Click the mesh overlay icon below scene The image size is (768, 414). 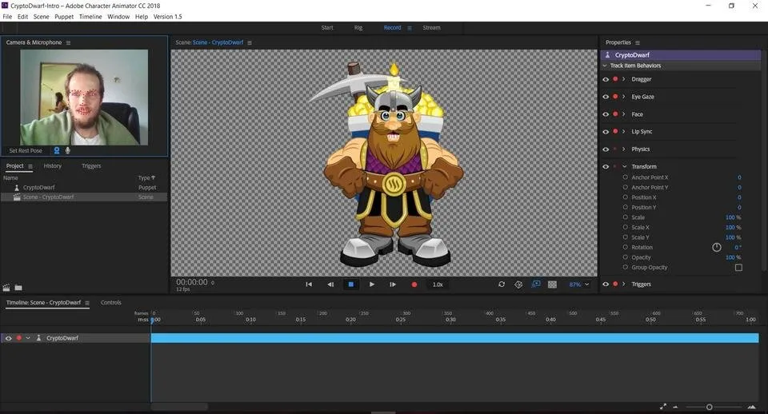pos(518,285)
